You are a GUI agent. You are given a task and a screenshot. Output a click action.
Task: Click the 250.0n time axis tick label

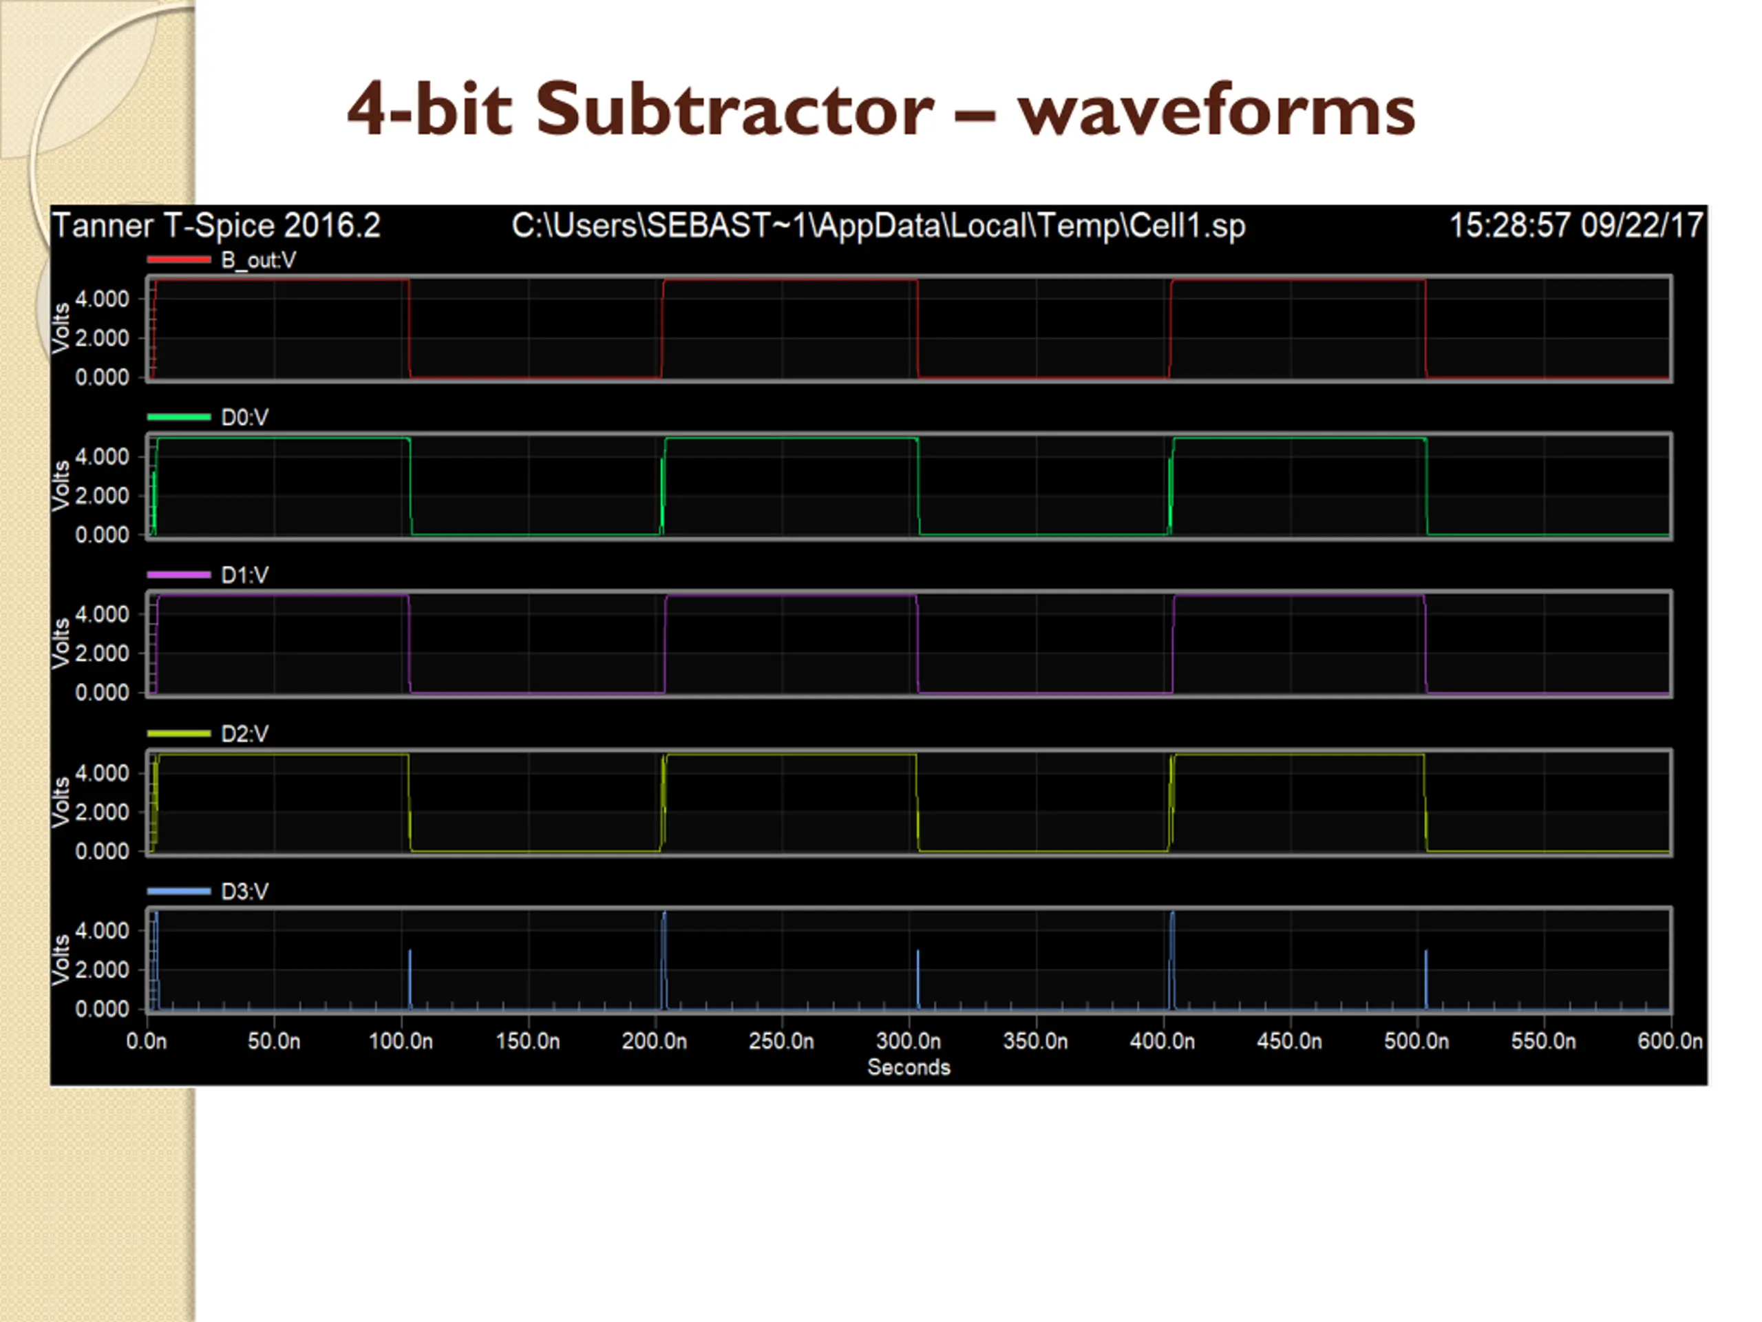781,1042
